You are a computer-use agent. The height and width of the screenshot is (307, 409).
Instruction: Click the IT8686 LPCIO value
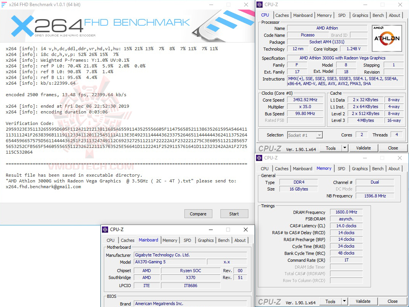pyautogui.click(x=191, y=286)
